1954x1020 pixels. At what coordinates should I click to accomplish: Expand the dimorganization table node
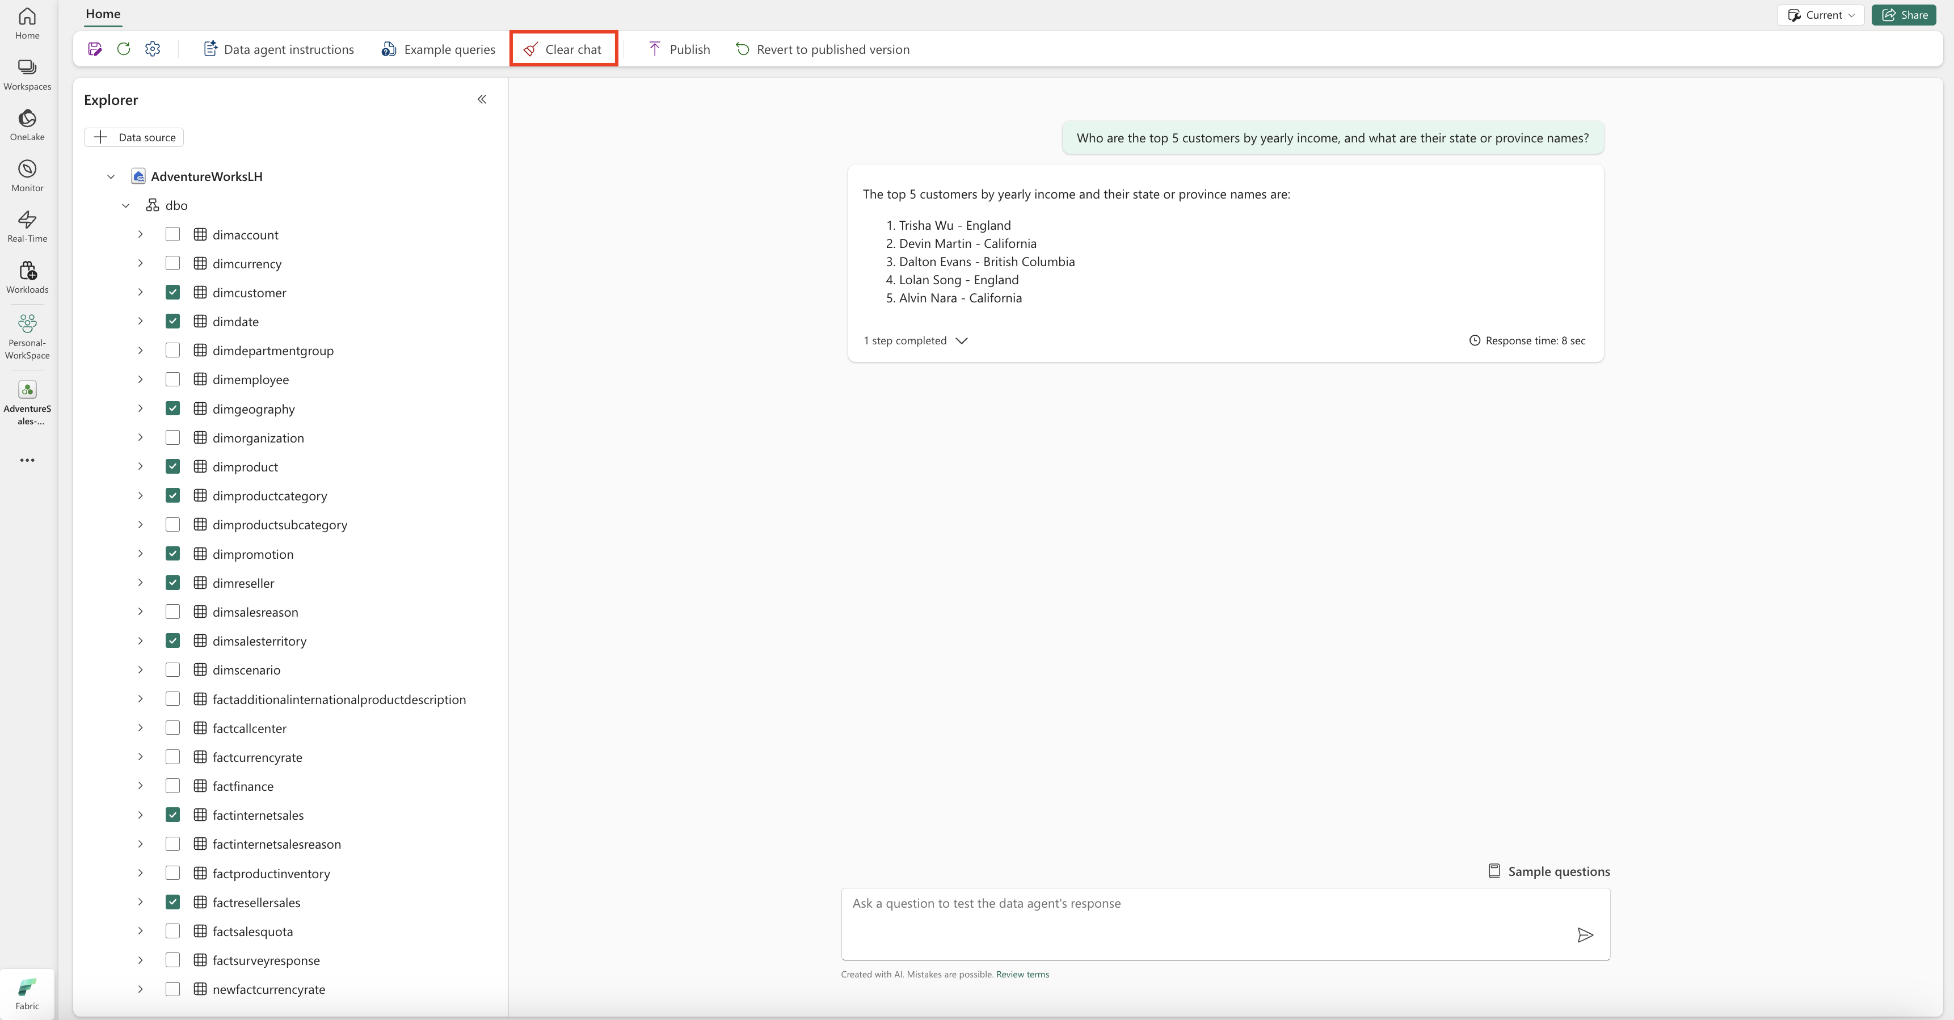pyautogui.click(x=140, y=439)
